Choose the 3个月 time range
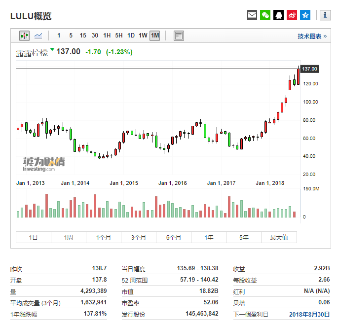Image resolution: width=338 pixels, height=325 pixels. [x=139, y=237]
